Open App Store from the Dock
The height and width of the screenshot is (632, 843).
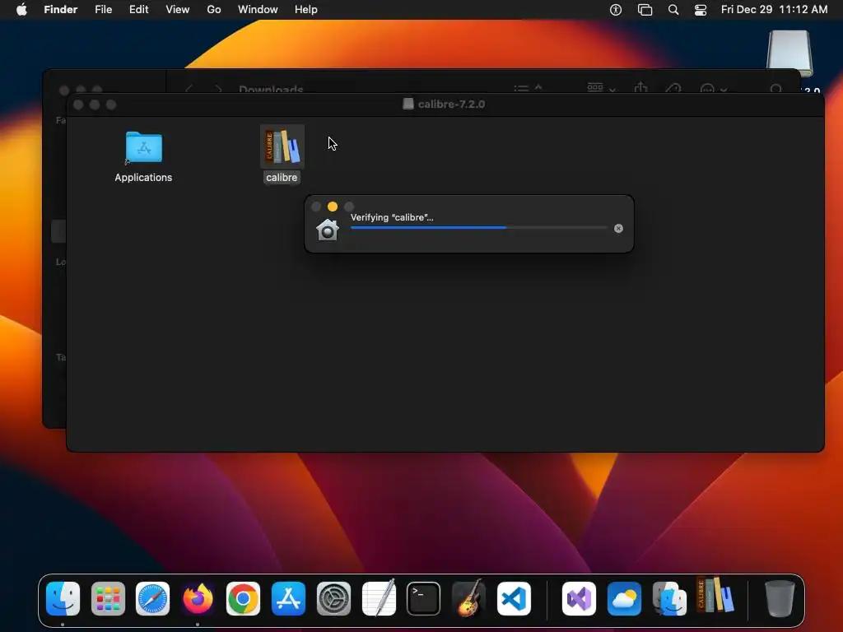point(288,598)
